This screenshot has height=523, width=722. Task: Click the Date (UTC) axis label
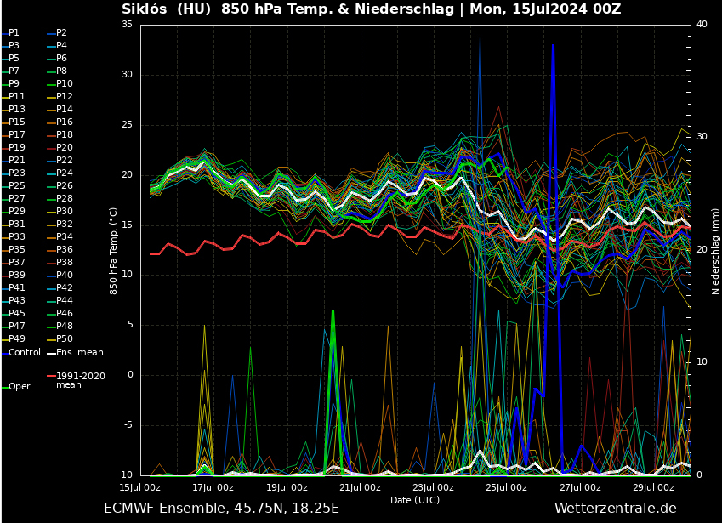coord(415,500)
